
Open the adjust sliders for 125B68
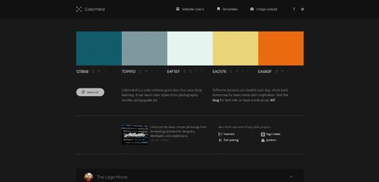[x=99, y=72]
